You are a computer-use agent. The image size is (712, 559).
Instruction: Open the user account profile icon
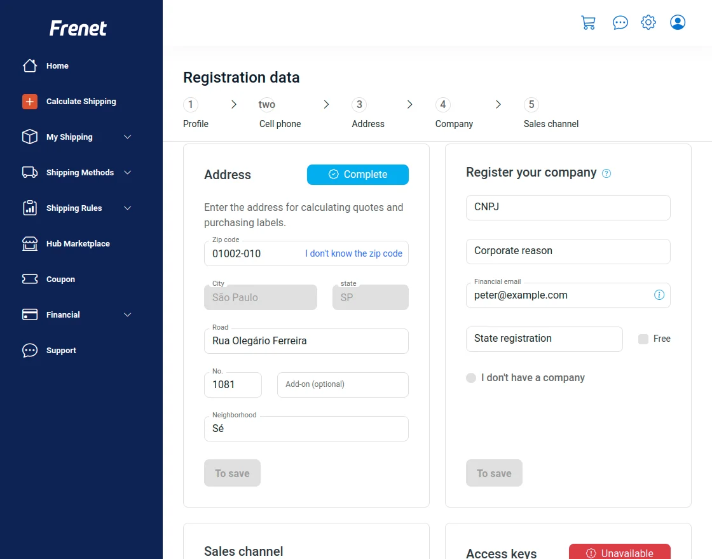[678, 22]
